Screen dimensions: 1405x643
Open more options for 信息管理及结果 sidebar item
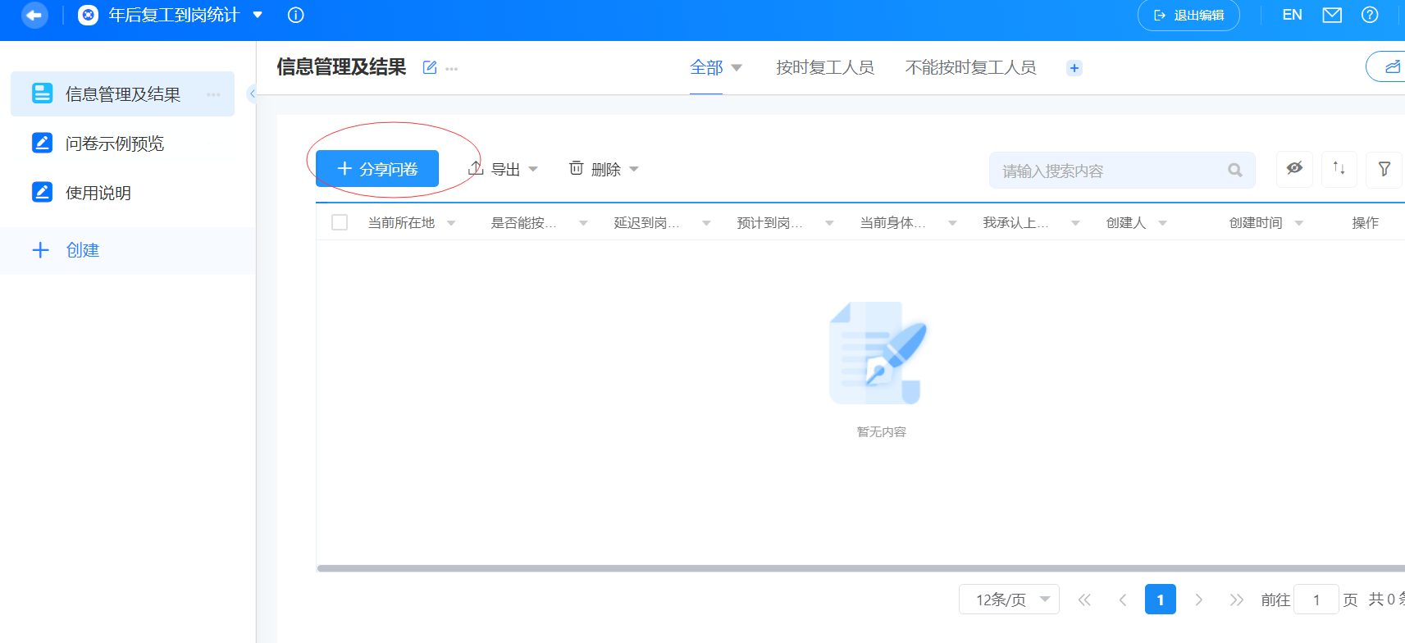point(213,94)
